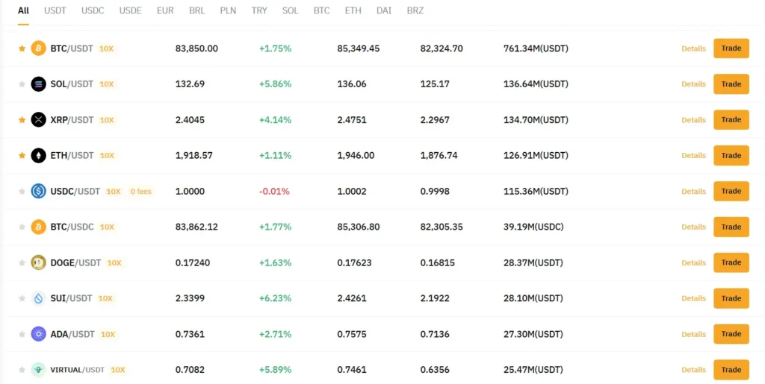Screen dimensions: 765x384
Task: Click the +6.23% change for SUI
Action: pyautogui.click(x=275, y=298)
